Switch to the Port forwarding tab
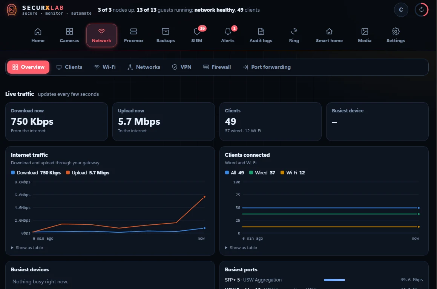This screenshot has height=289, width=437. coord(267,67)
